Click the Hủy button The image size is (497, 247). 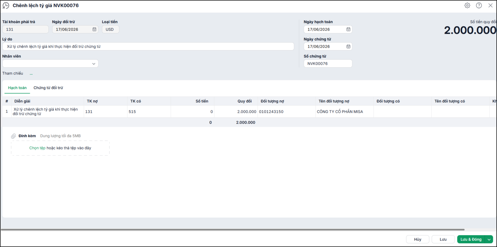click(x=418, y=240)
